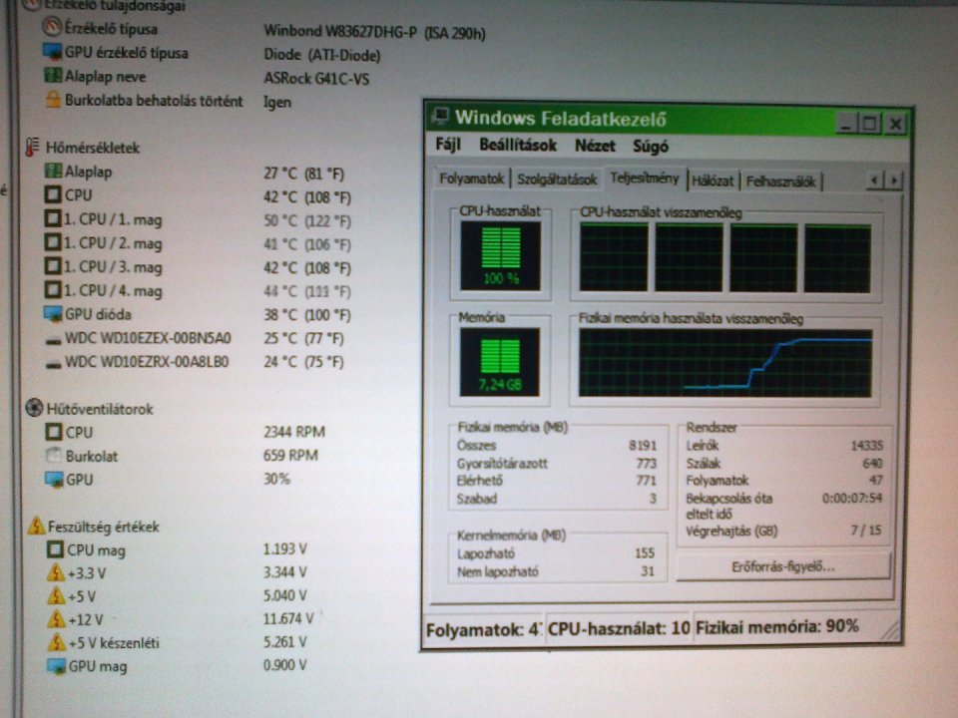The width and height of the screenshot is (958, 718).
Task: Click the Fizikai memória: 90% status text
Action: tap(777, 627)
